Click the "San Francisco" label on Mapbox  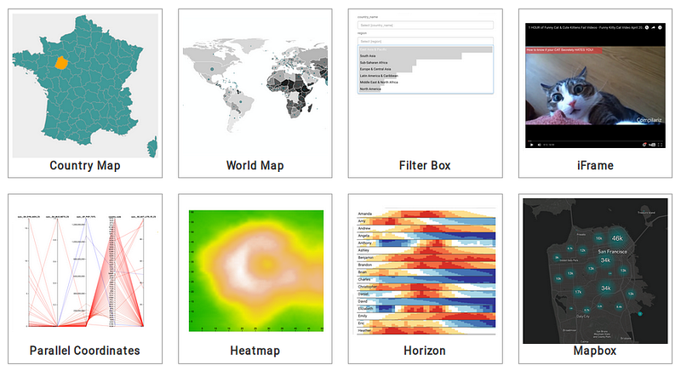(x=612, y=251)
